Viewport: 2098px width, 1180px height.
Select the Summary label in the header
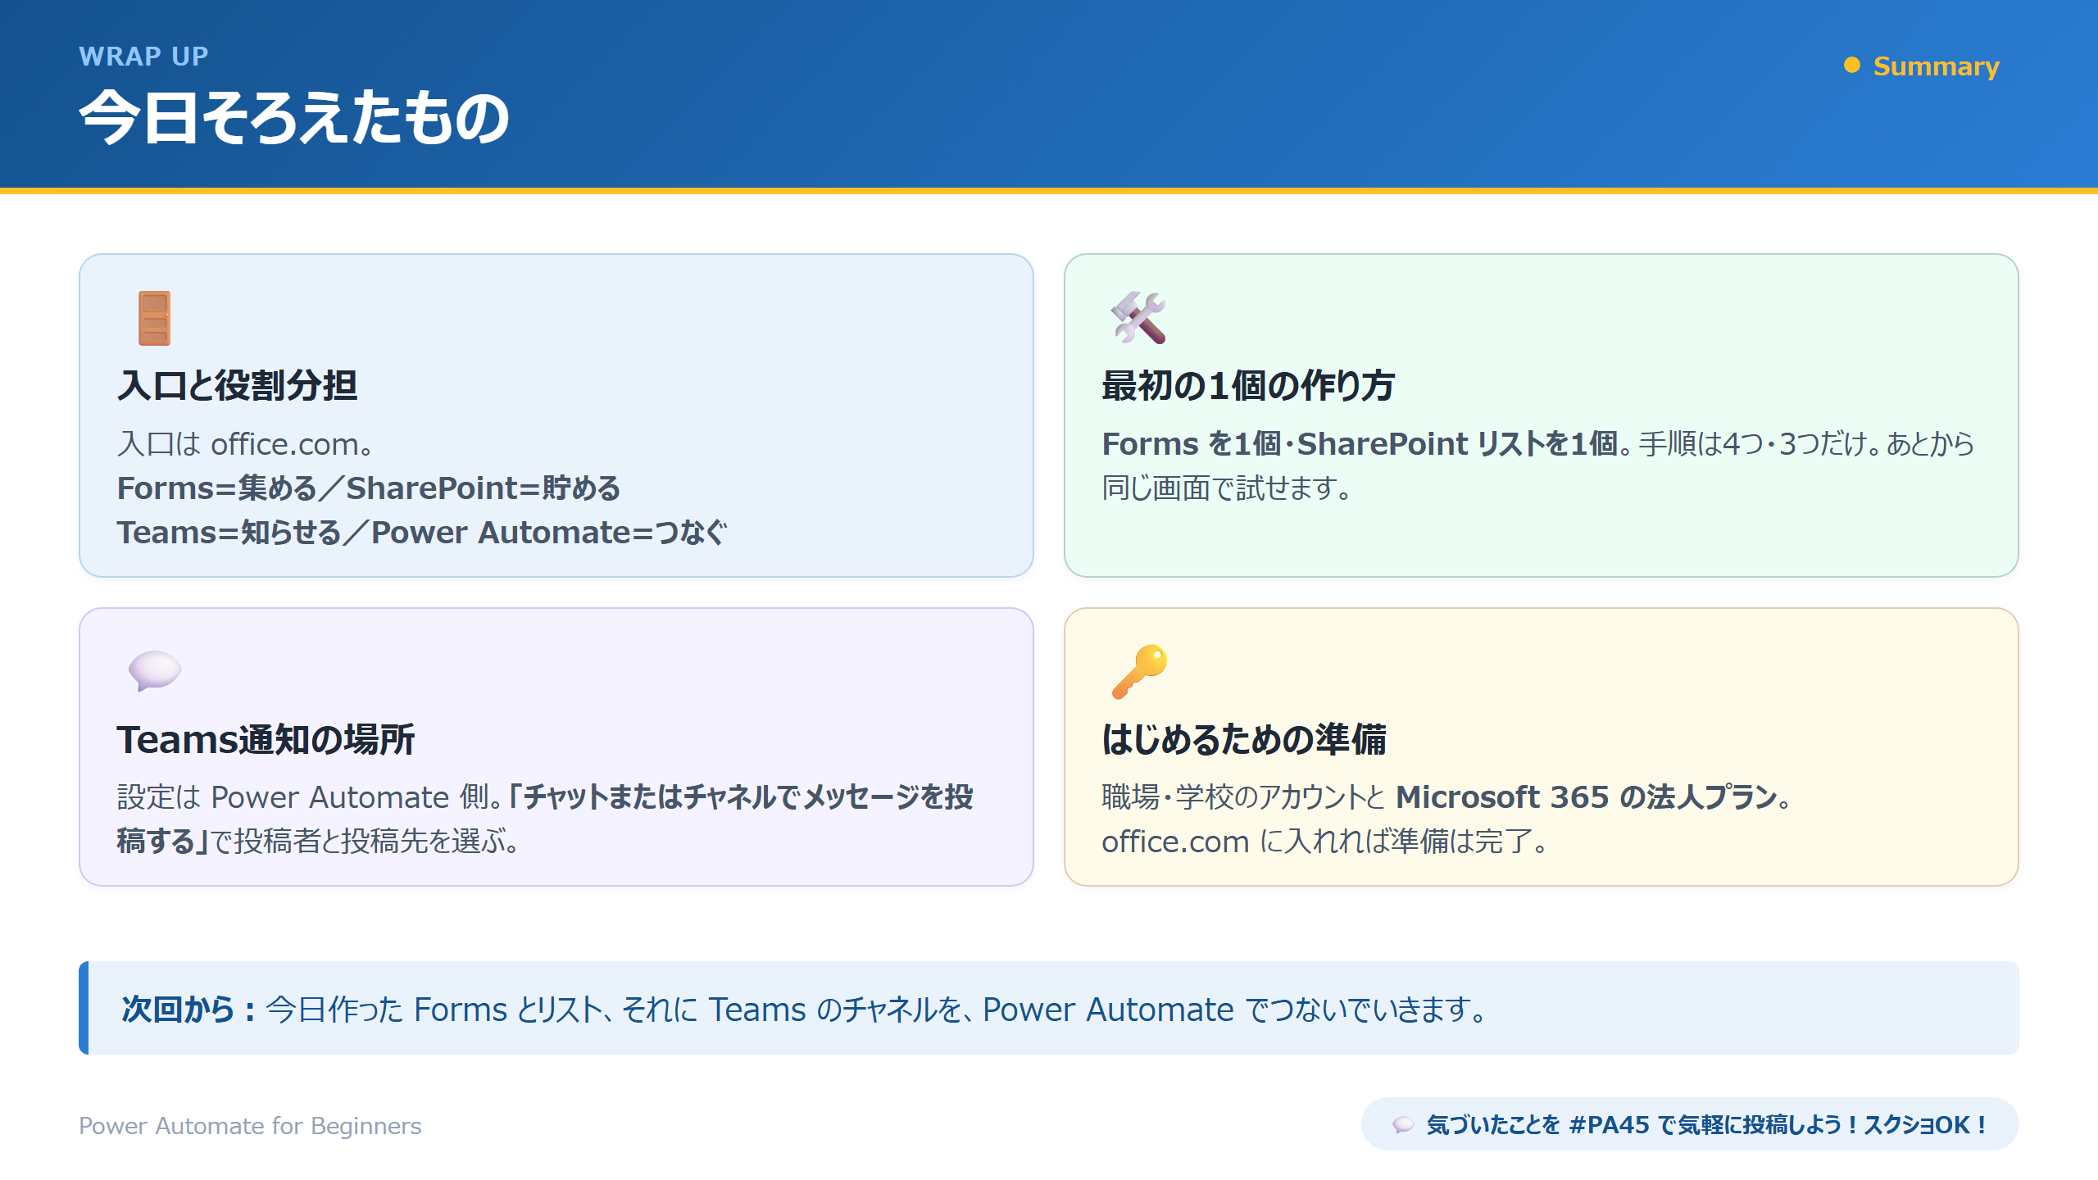pyautogui.click(x=1936, y=66)
